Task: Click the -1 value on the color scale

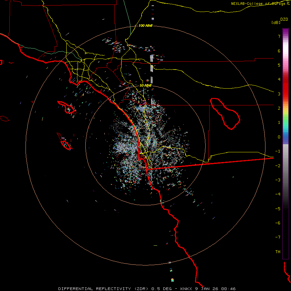Action: coord(278,151)
